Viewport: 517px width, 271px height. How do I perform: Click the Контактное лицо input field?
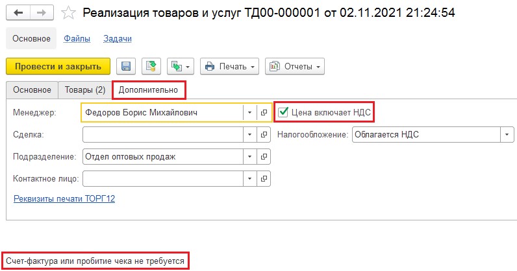click(x=163, y=178)
